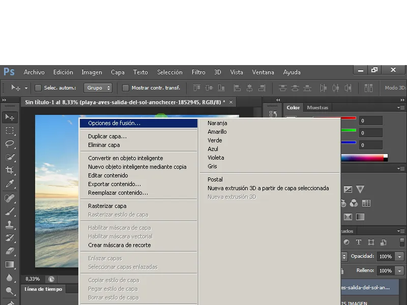Open the Filtro menu
The height and width of the screenshot is (305, 407).
coord(198,72)
